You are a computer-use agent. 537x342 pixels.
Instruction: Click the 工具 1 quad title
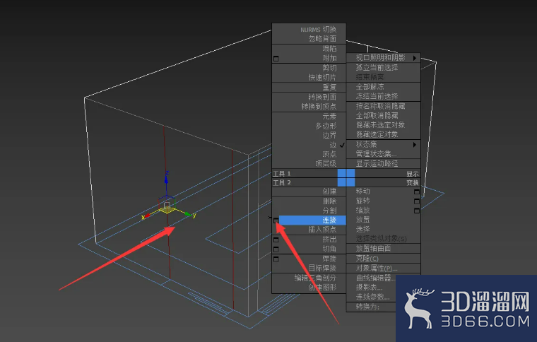281,174
